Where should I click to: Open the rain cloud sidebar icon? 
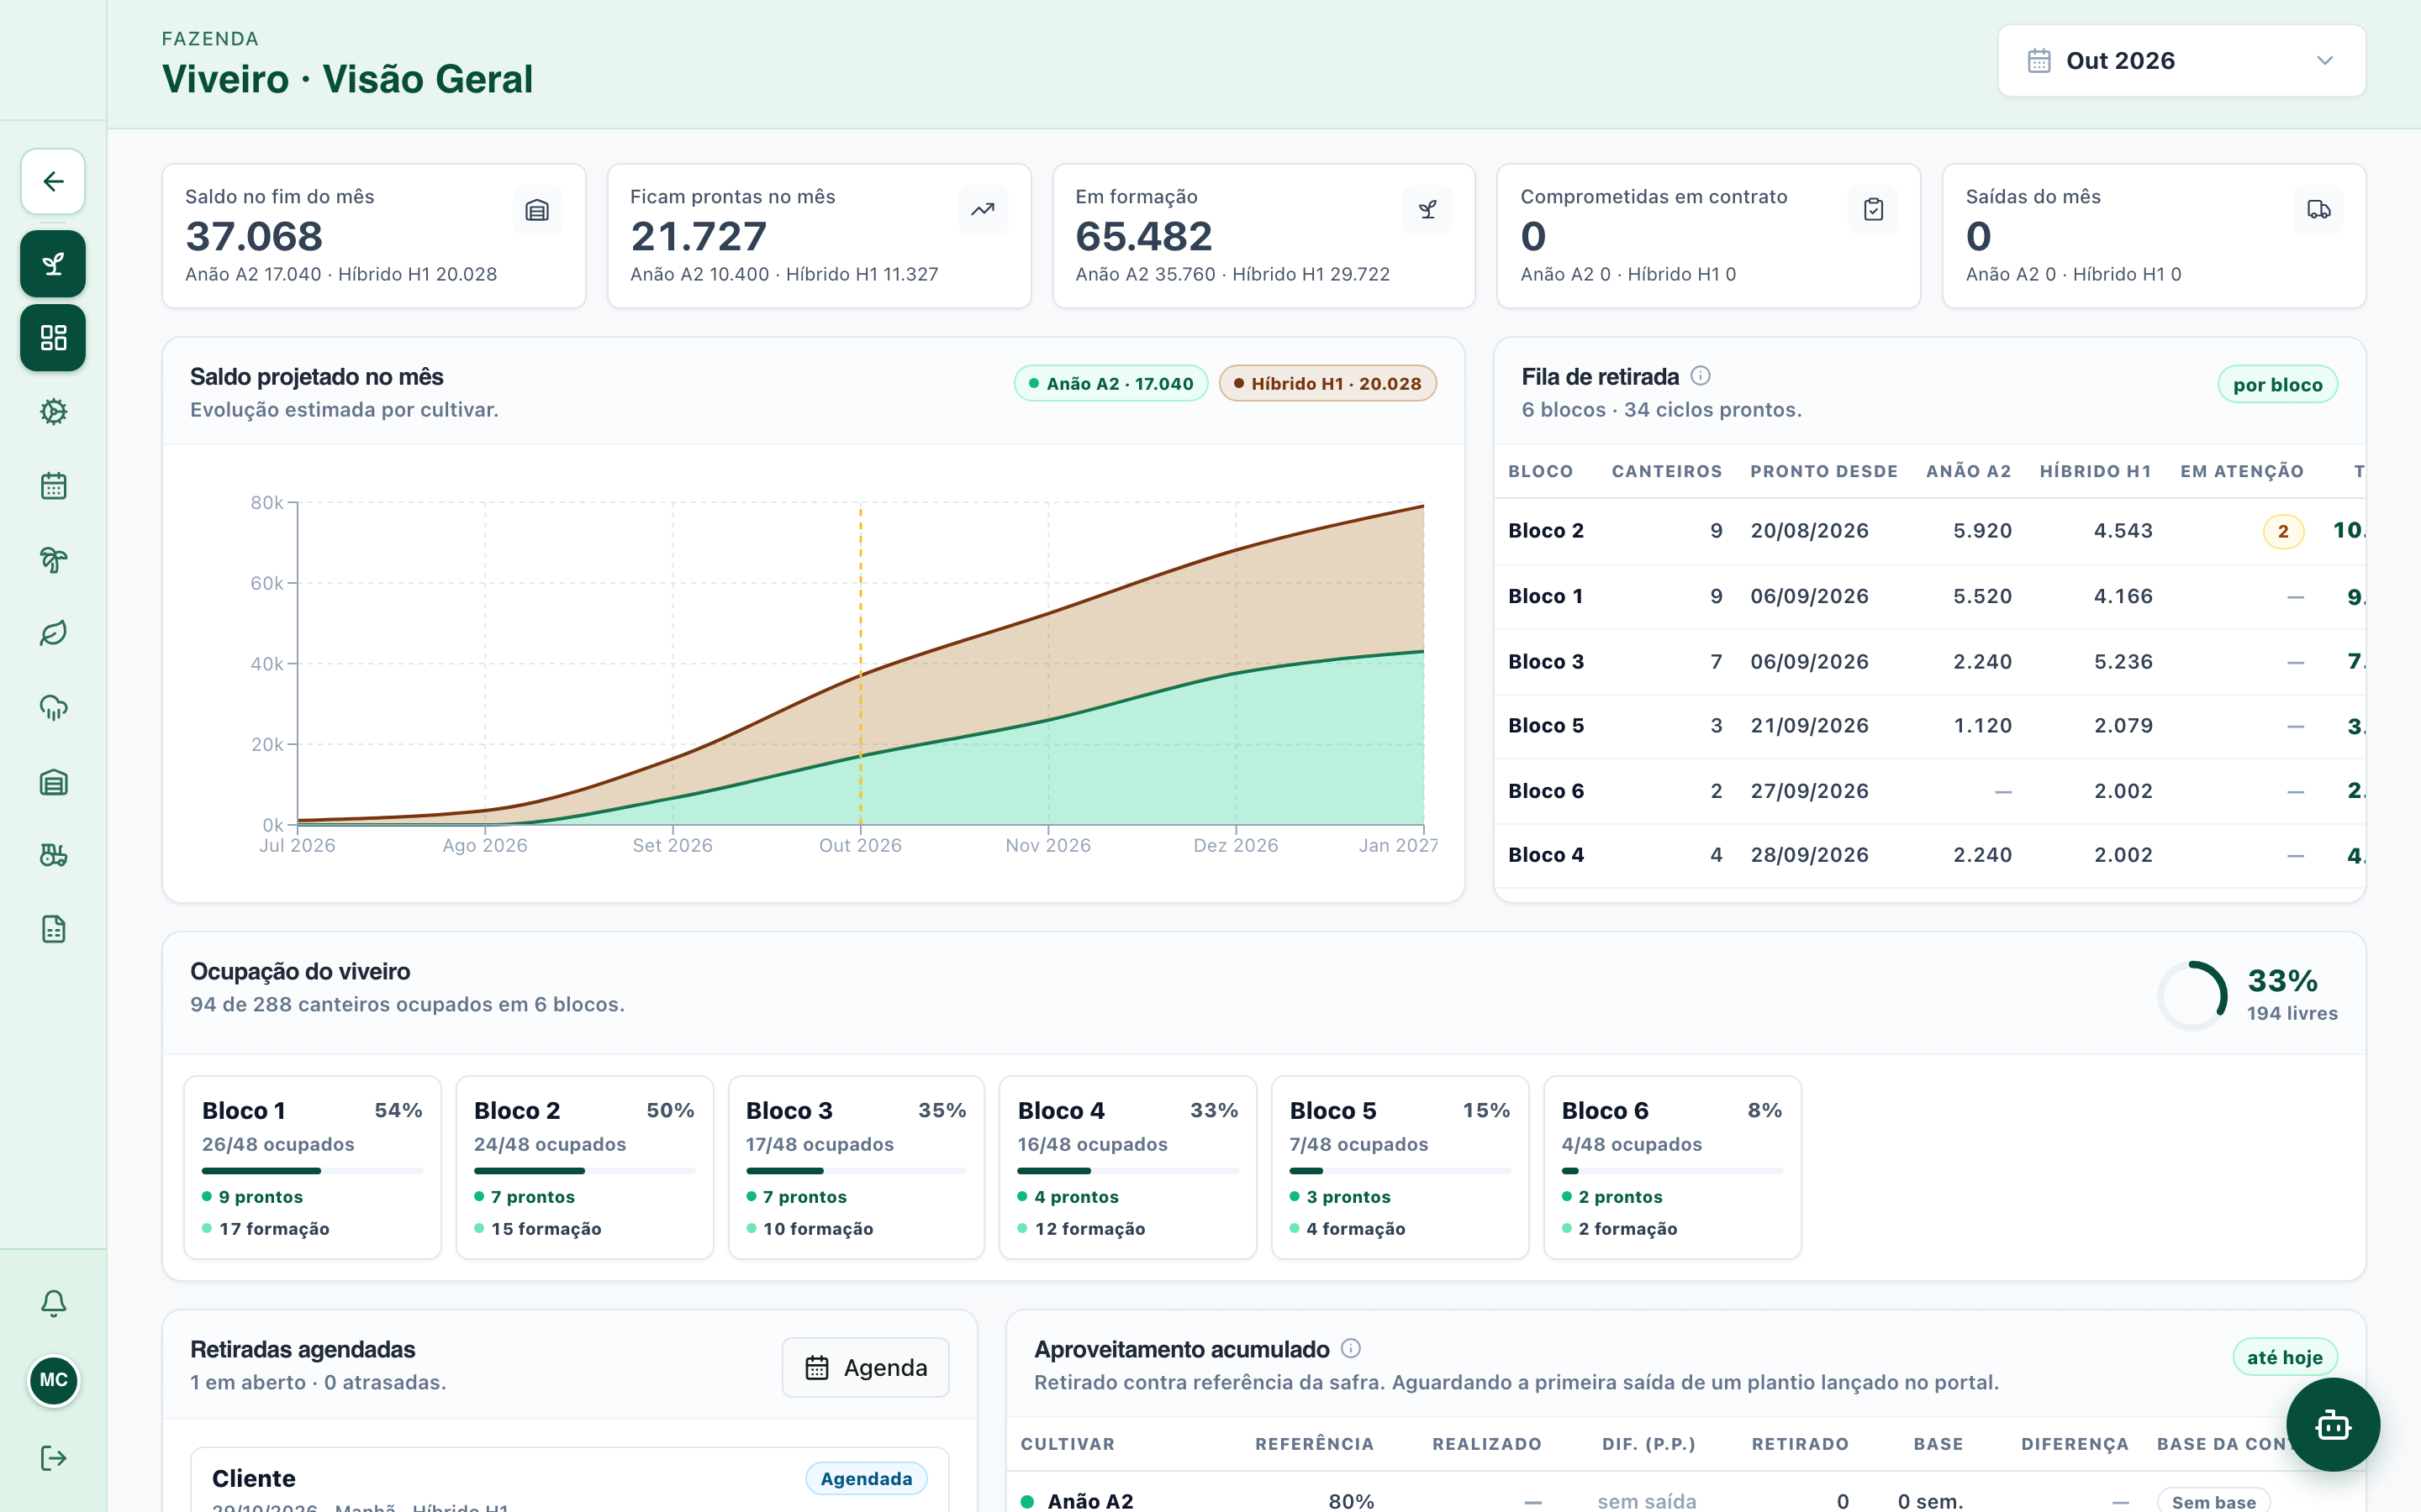[x=53, y=708]
